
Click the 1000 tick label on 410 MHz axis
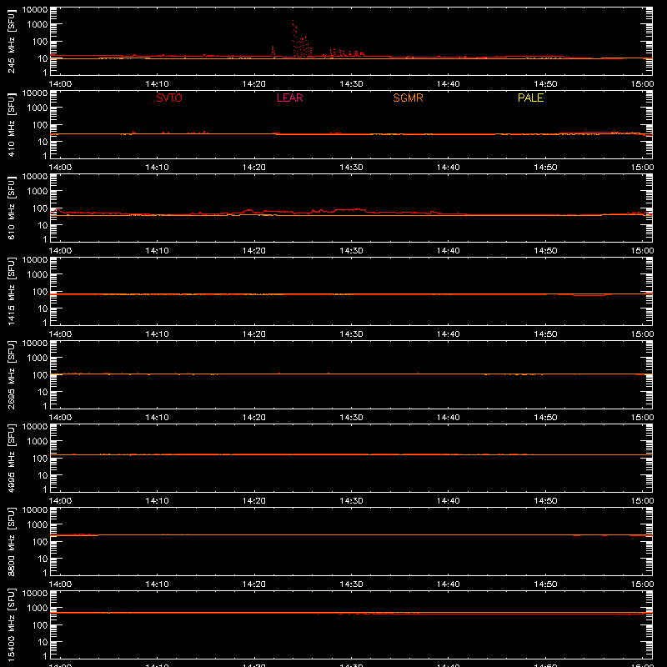[38, 108]
